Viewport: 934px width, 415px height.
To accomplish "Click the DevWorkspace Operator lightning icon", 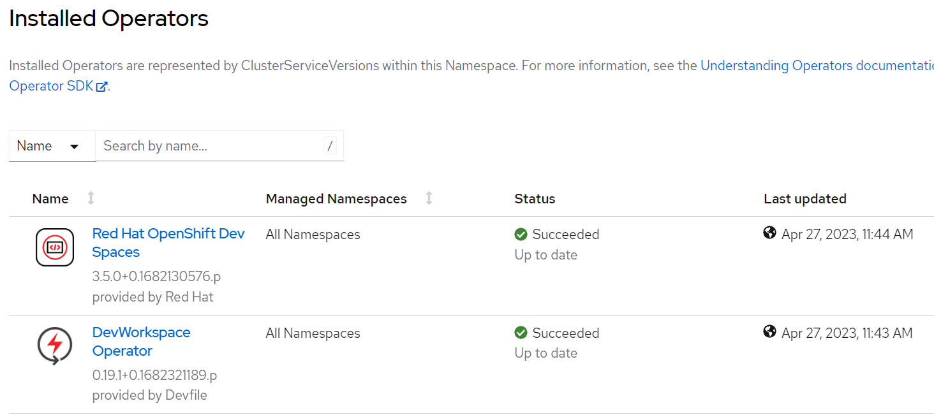I will (55, 345).
